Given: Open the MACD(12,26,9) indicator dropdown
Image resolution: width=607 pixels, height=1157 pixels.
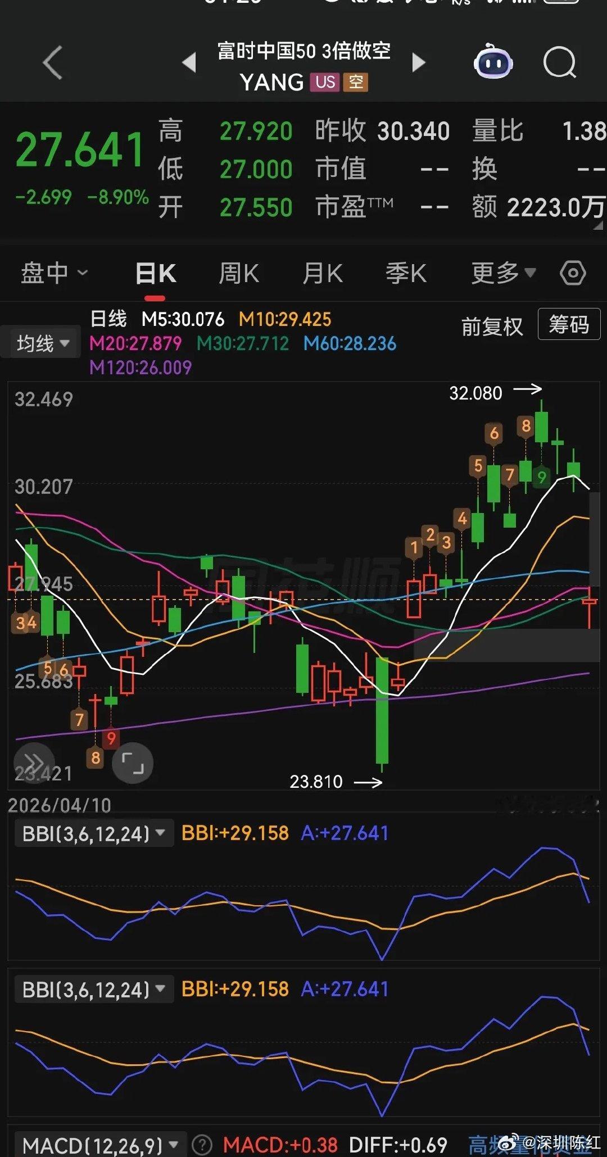Looking at the screenshot, I should pyautogui.click(x=100, y=1145).
